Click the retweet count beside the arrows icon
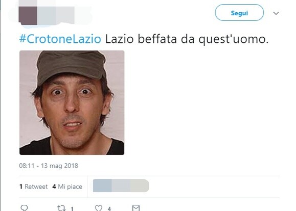This screenshot has width=296, height=211. (x=72, y=208)
